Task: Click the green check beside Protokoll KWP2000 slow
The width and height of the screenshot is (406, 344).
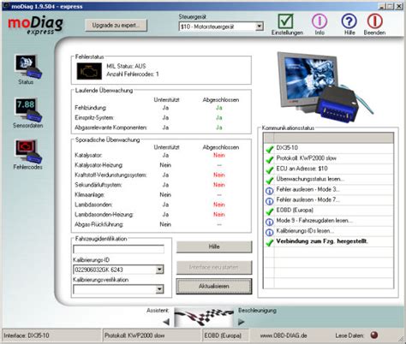Action: click(270, 159)
